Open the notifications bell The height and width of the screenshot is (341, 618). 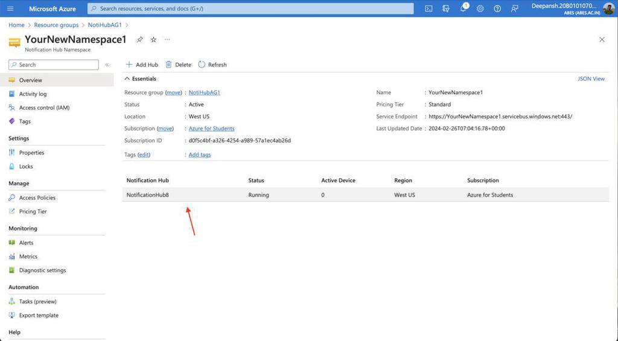(x=463, y=8)
